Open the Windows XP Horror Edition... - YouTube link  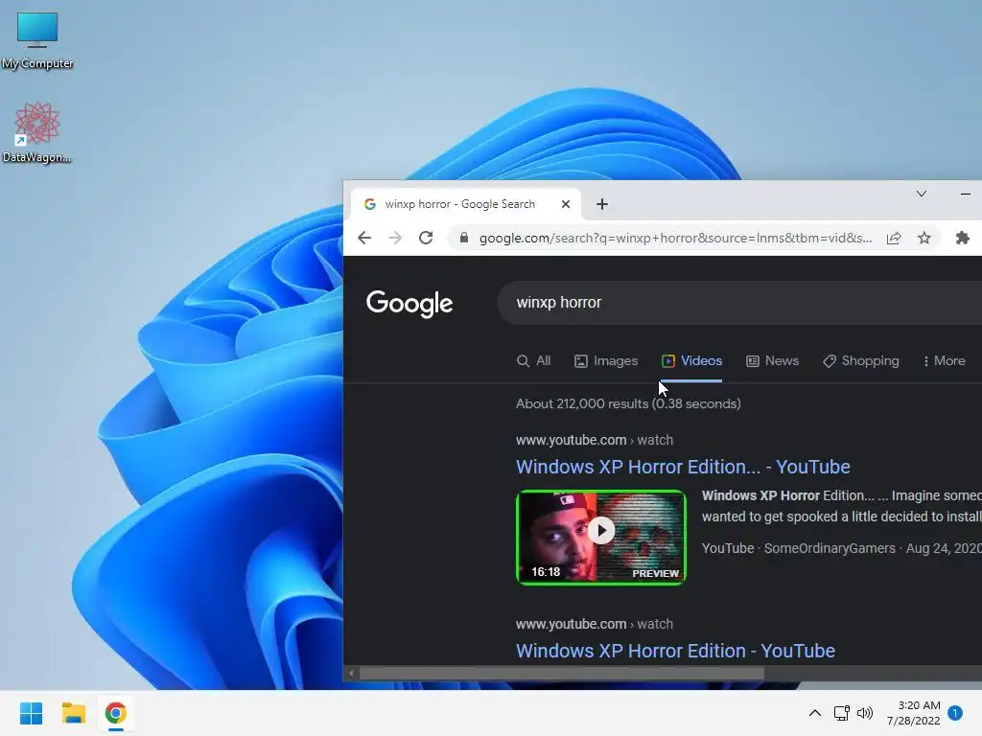point(683,467)
